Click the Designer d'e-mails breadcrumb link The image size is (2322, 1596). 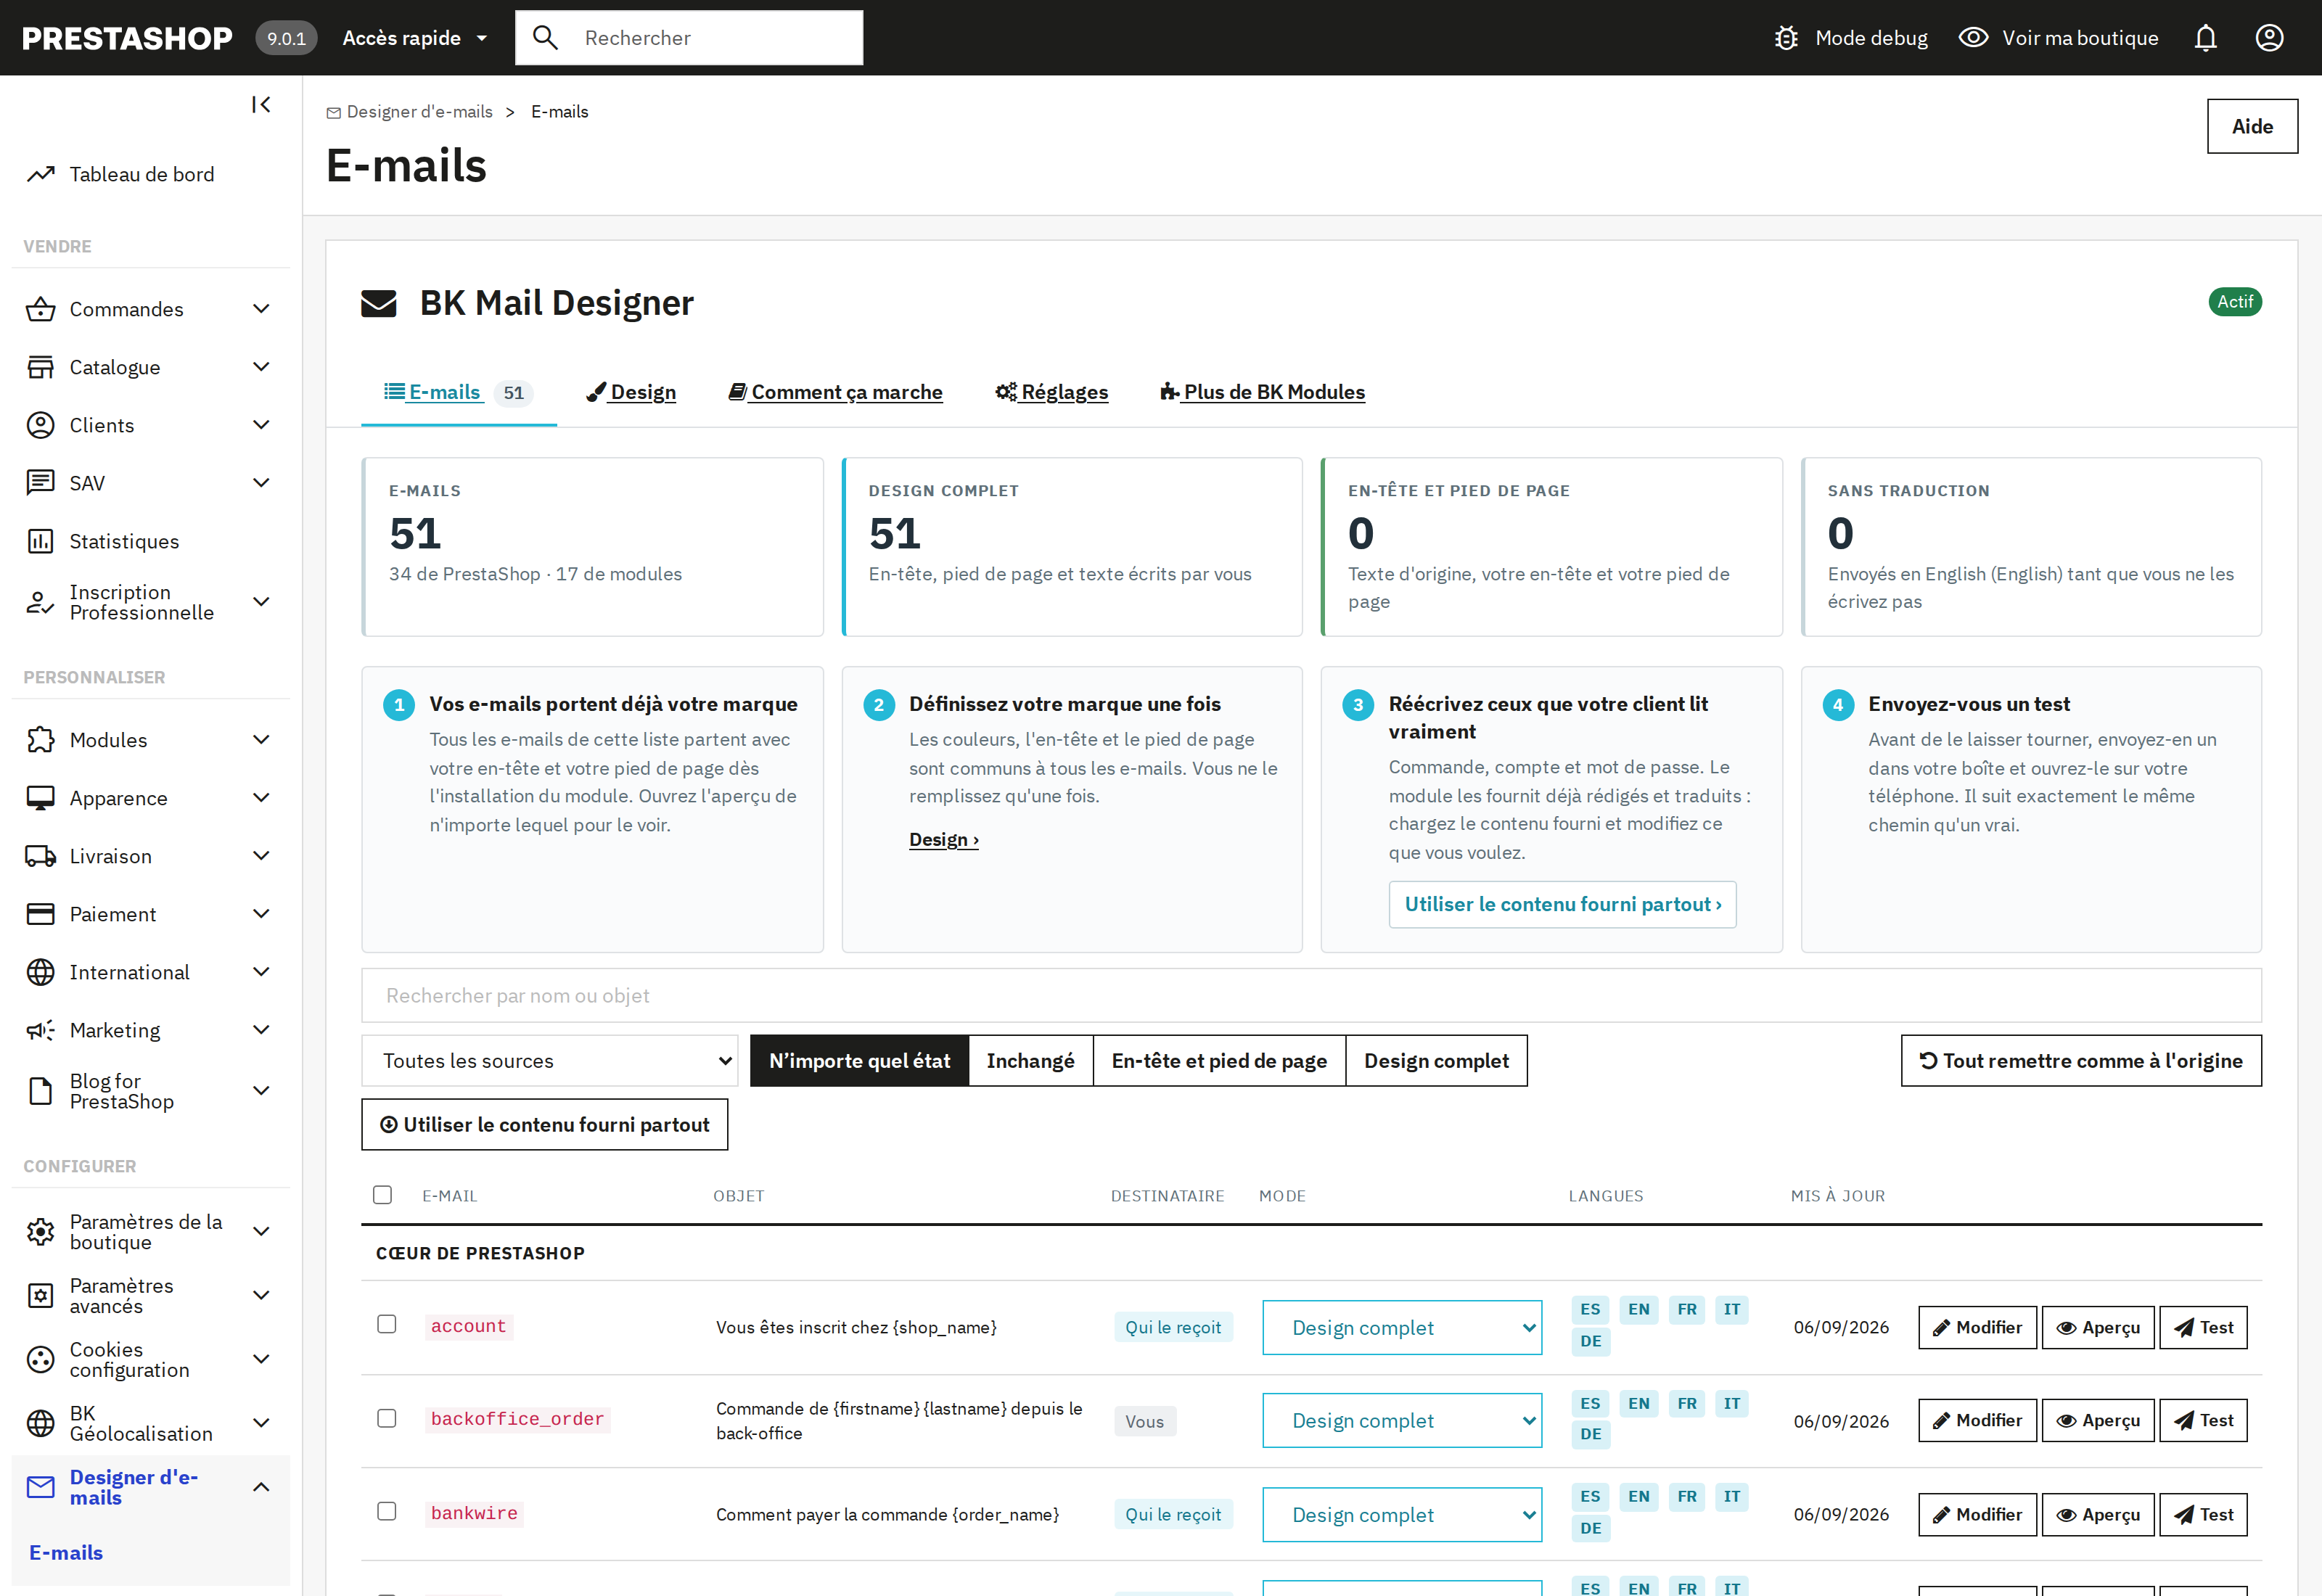coord(410,112)
